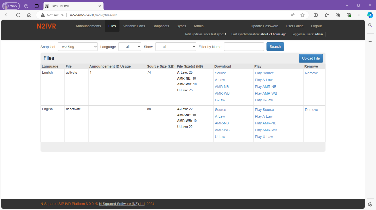Go to browser home page icon
Viewport: 376px width, 210px height.
pos(29,15)
